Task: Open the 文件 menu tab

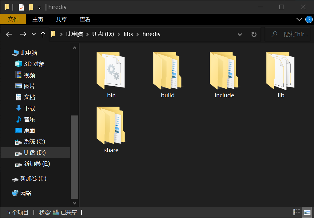Action: [x=13, y=19]
